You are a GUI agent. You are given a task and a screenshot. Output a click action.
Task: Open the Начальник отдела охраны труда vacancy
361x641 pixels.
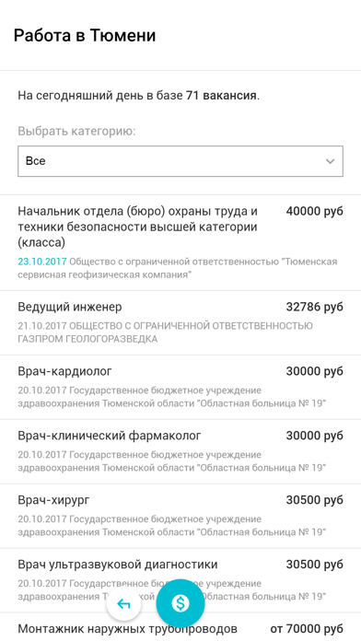(180, 243)
